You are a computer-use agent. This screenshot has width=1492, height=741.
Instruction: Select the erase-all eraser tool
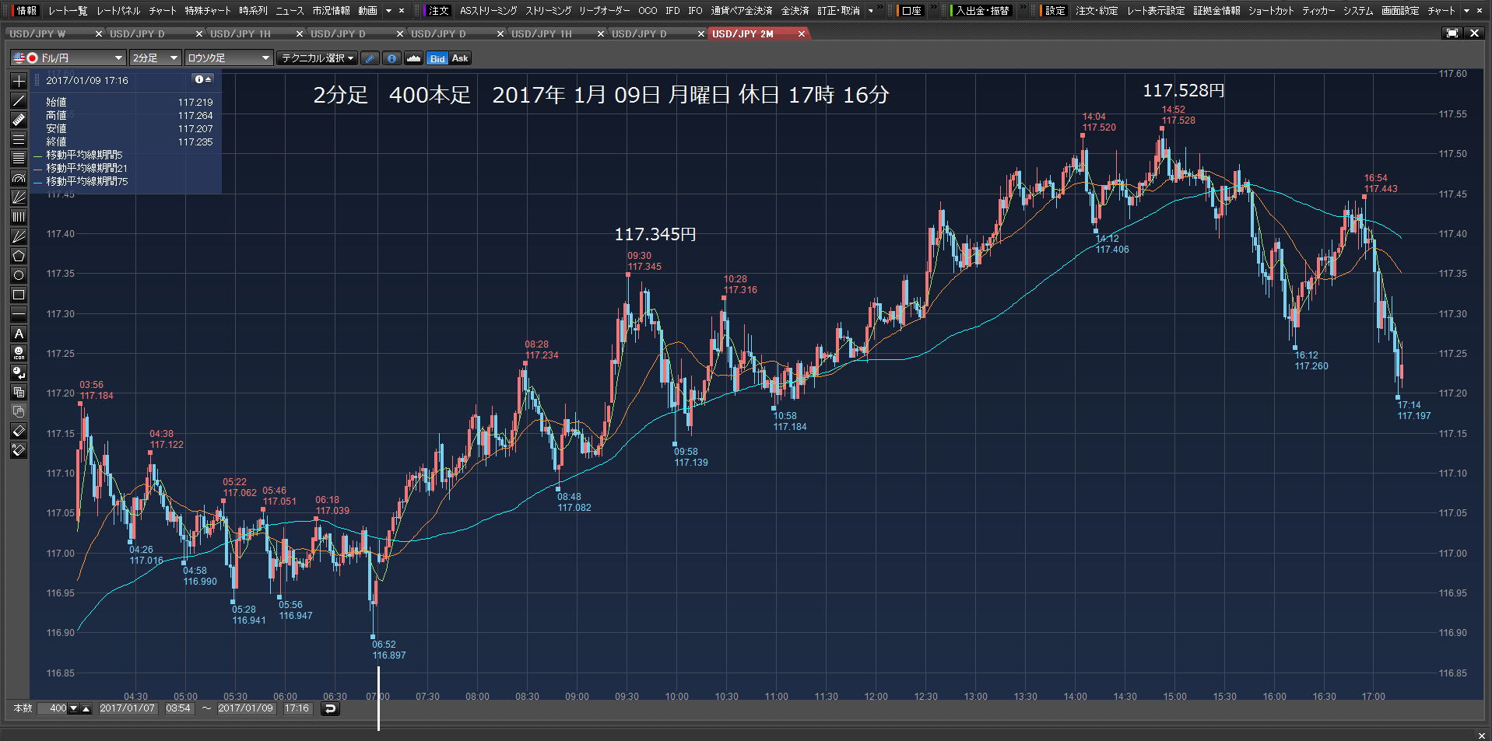click(x=19, y=450)
